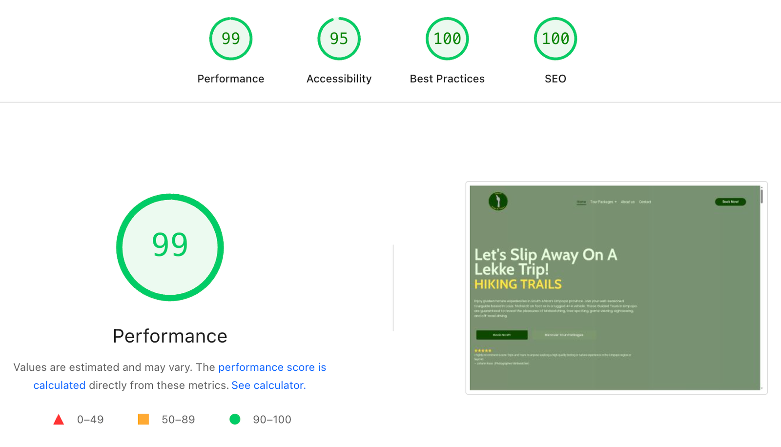Screen dimensions: 781x447
Task: Click the green circle 90–100 legend icon
Action: click(x=235, y=419)
